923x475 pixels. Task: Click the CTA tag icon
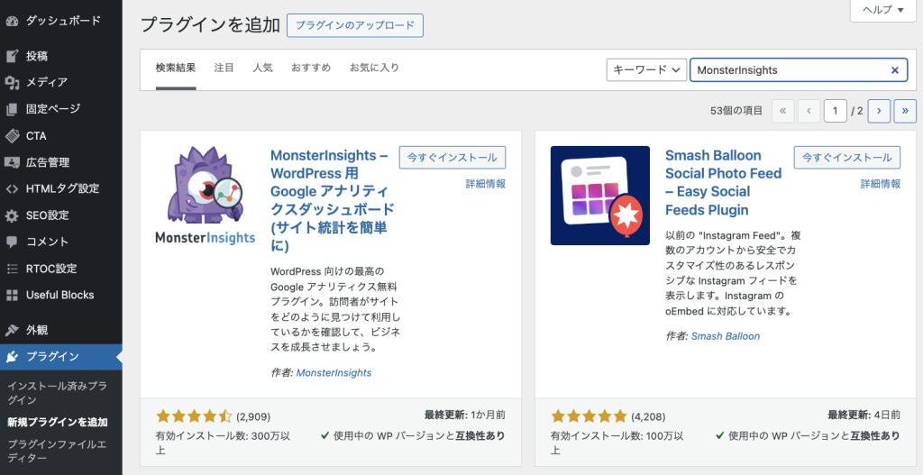click(x=12, y=135)
